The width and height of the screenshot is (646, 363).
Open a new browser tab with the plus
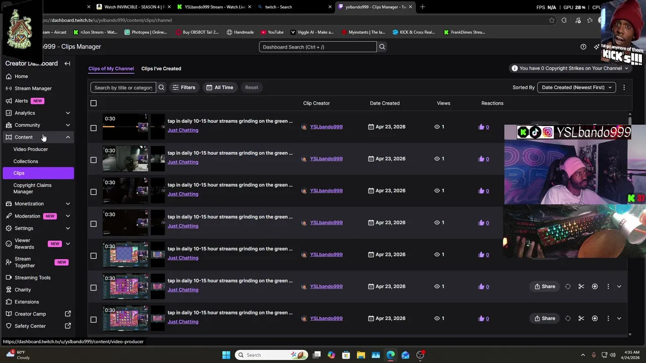[x=422, y=7]
